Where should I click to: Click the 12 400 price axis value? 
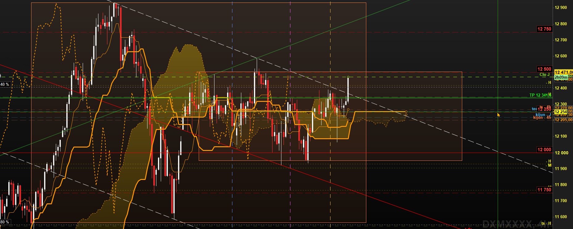(x=561, y=88)
